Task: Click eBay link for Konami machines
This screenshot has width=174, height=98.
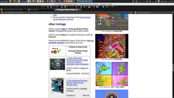Action: [63, 35]
